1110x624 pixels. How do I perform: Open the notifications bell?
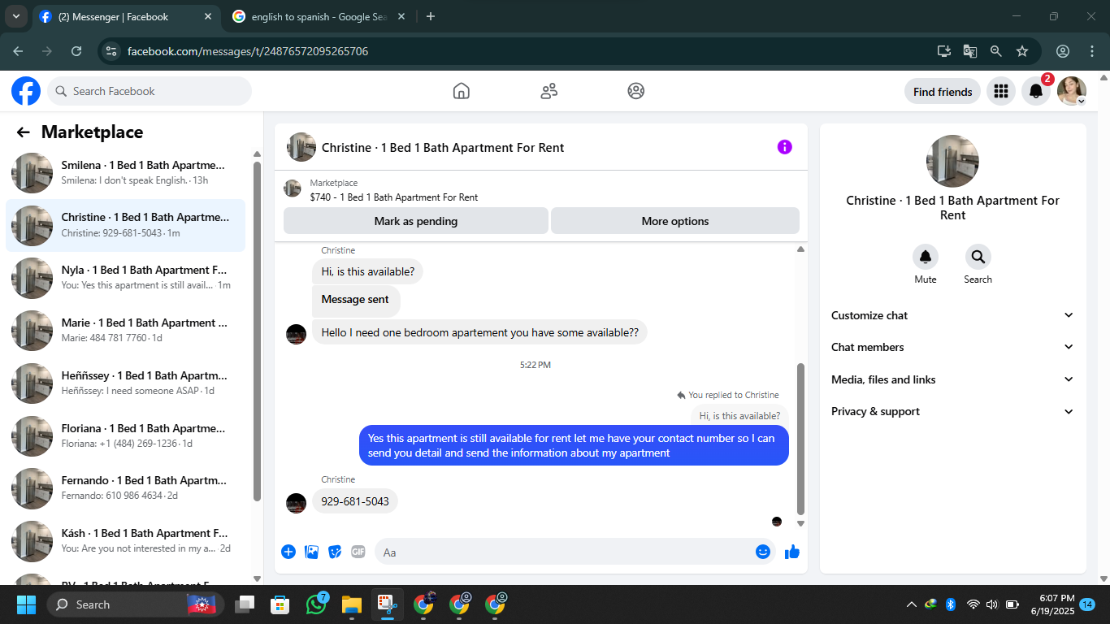tap(1036, 92)
